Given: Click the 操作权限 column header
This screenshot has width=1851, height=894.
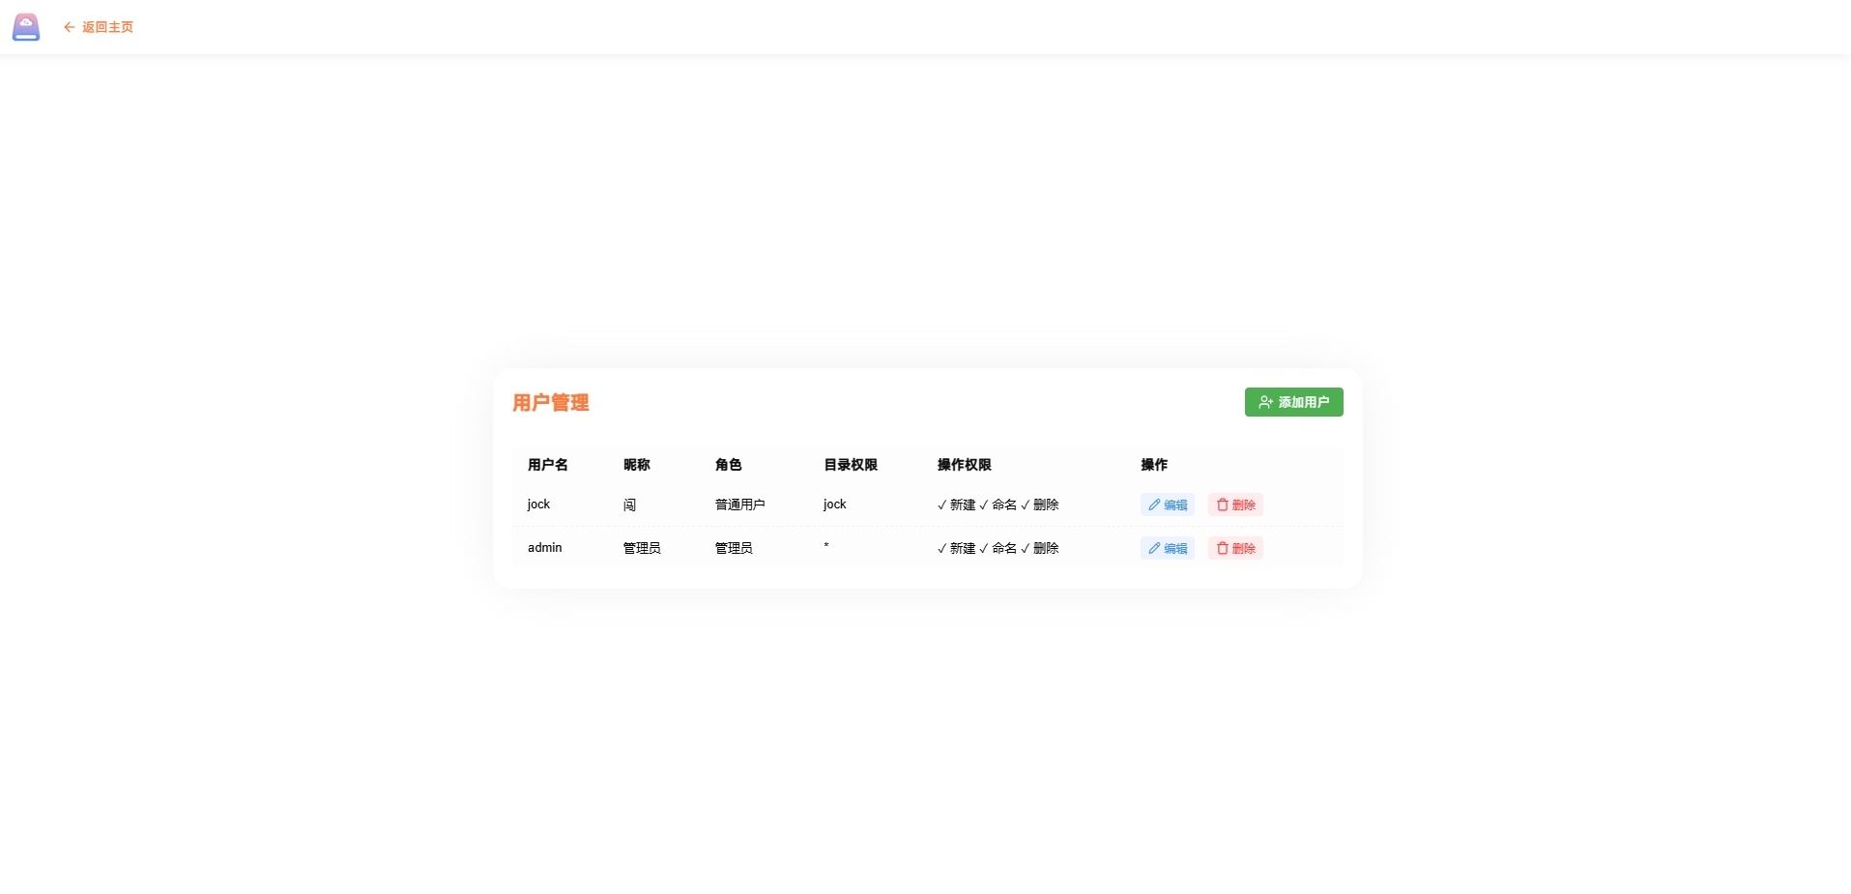Looking at the screenshot, I should [x=965, y=465].
